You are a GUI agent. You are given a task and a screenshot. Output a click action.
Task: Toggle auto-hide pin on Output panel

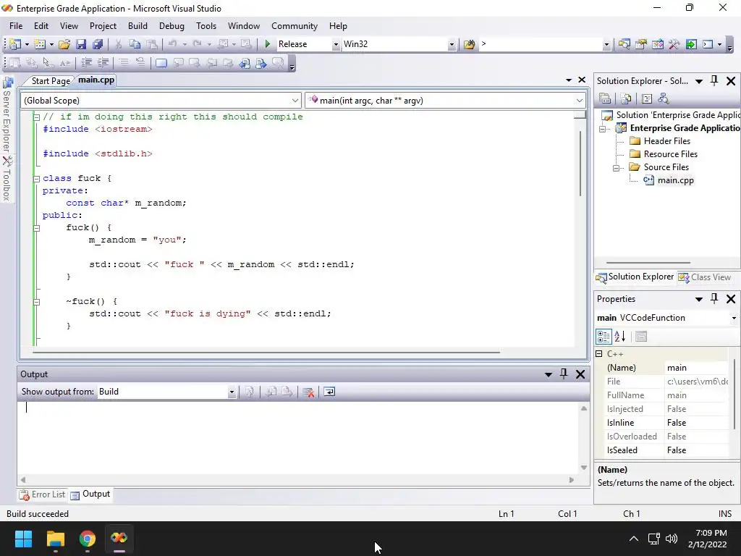click(x=564, y=374)
